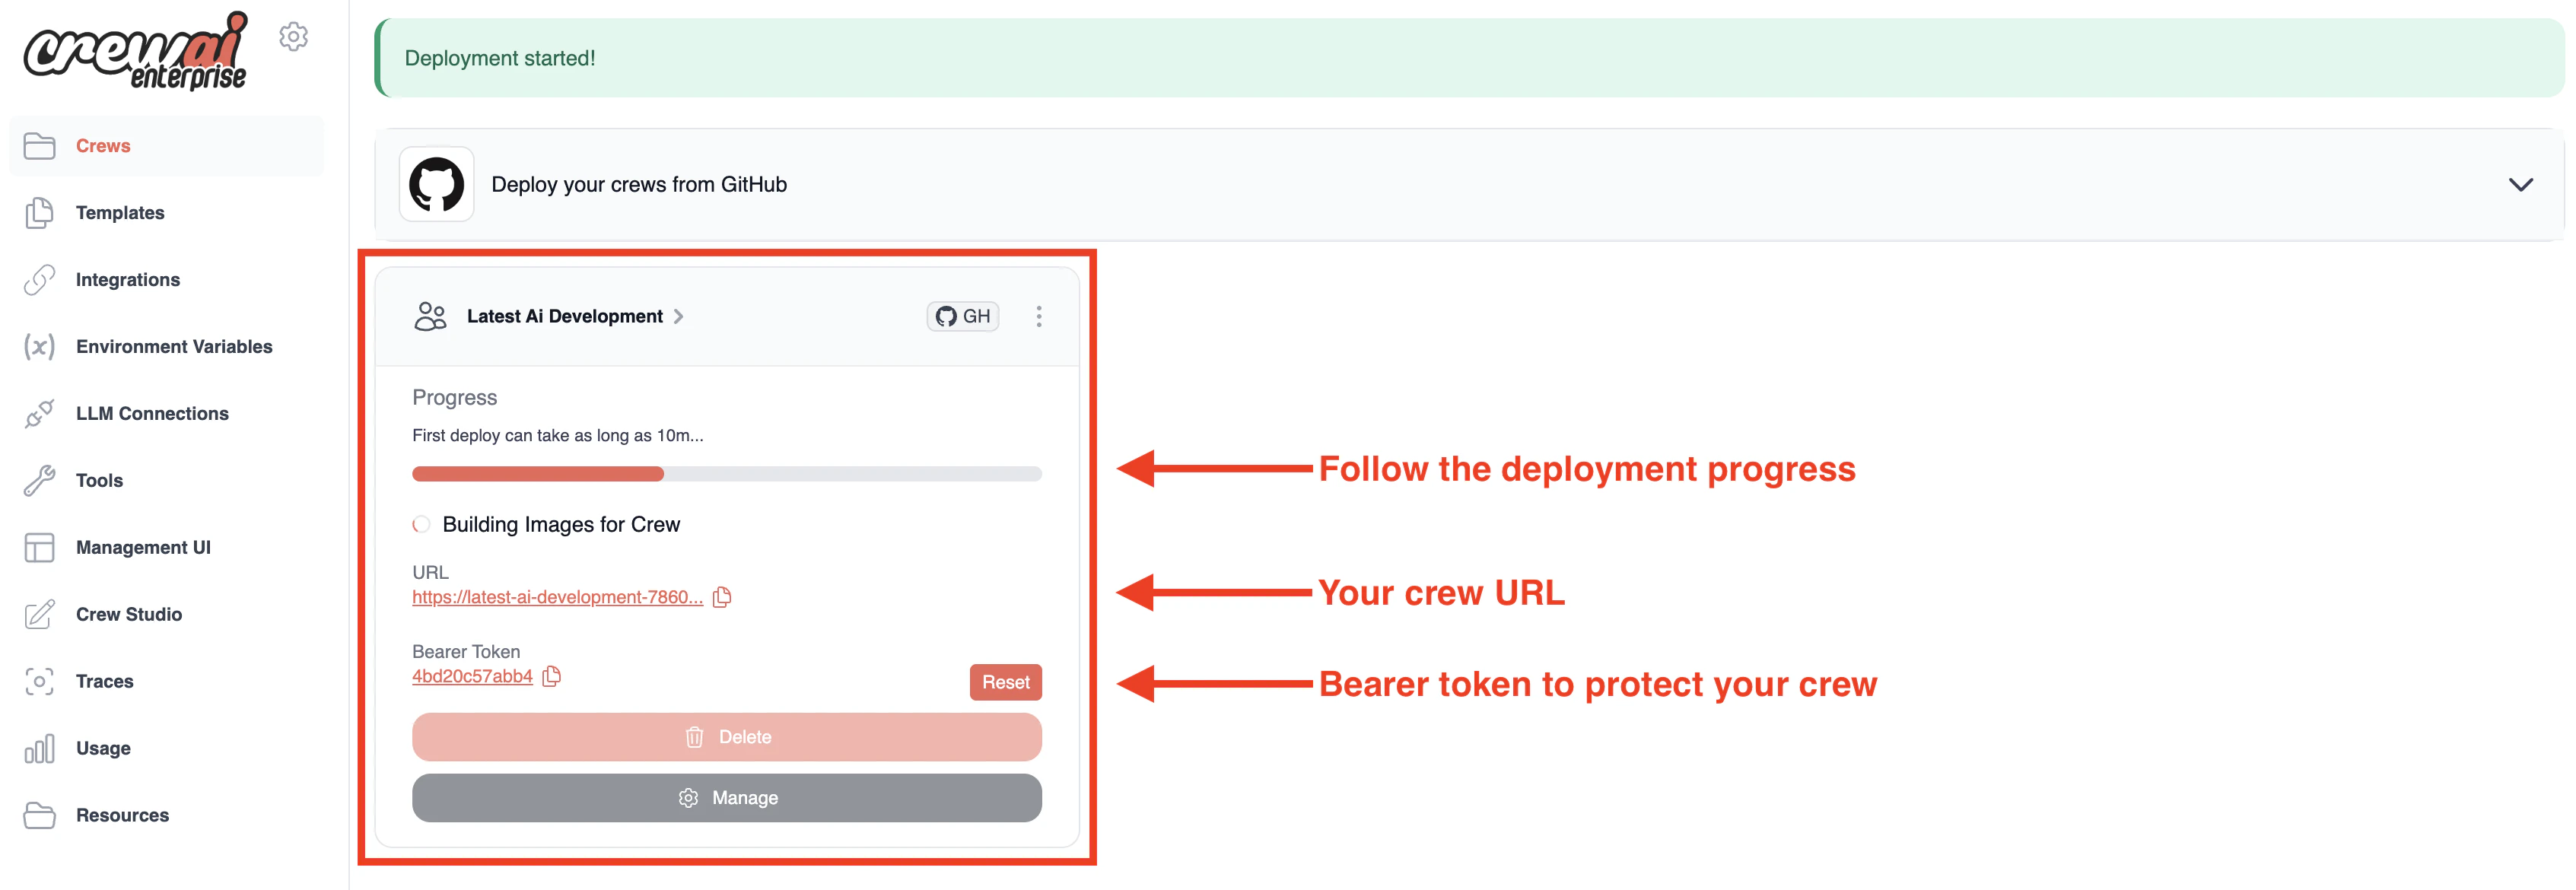Click the Tools wrench icon
Image resolution: width=2576 pixels, height=890 pixels.
pyautogui.click(x=39, y=480)
